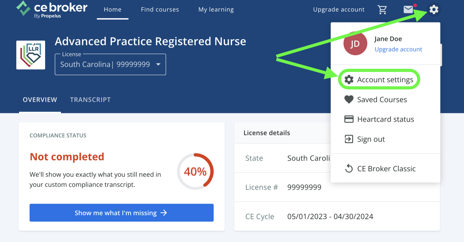Open Saved Courses from the menu
Screen dimensions: 464x242
385,99
